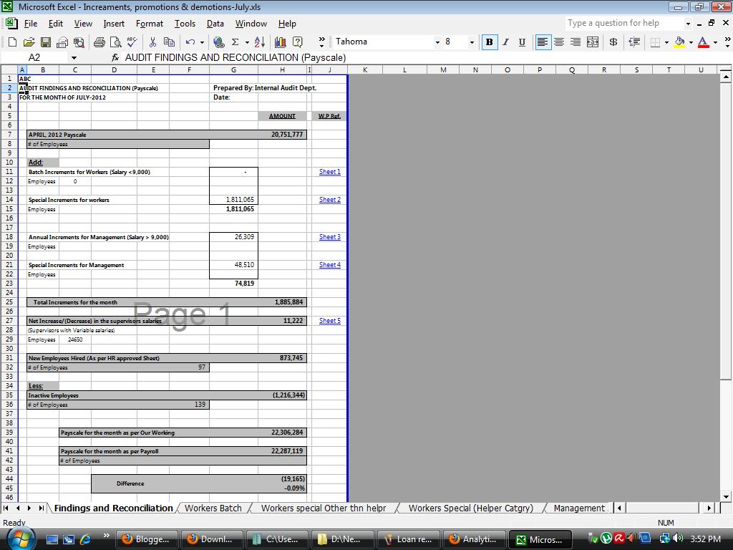
Task: Click the Sort Ascending icon
Action: point(259,42)
